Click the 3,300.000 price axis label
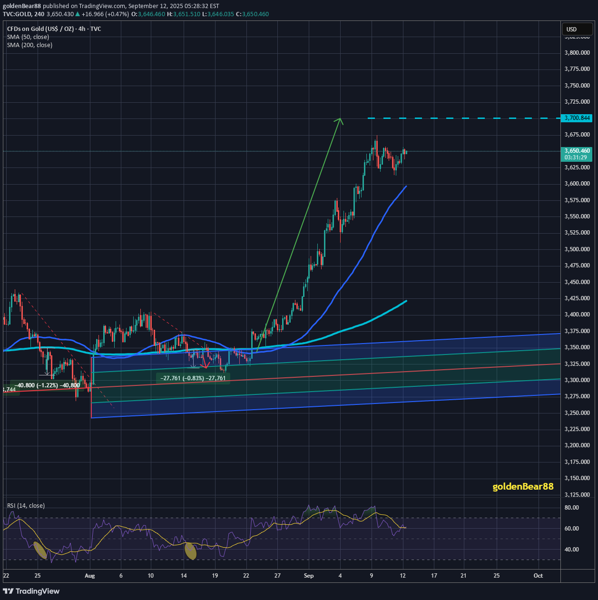 pyautogui.click(x=577, y=380)
